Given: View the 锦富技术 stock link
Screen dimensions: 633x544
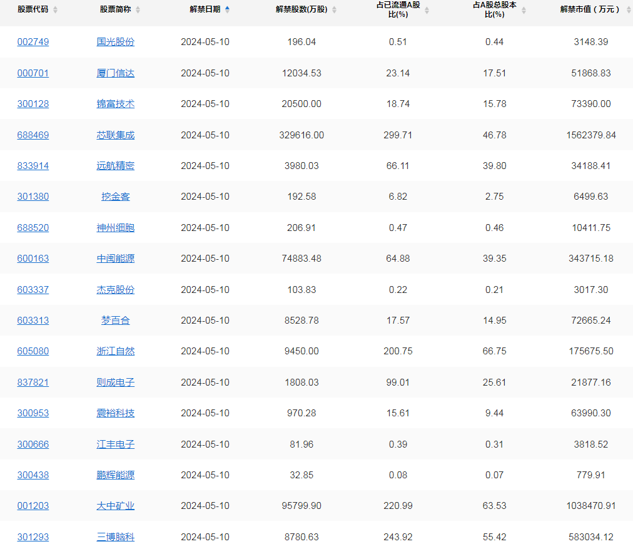Looking at the screenshot, I should click(x=116, y=104).
